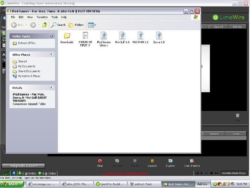Open the Tools menu
The image size is (250, 188).
[x=54, y=17]
